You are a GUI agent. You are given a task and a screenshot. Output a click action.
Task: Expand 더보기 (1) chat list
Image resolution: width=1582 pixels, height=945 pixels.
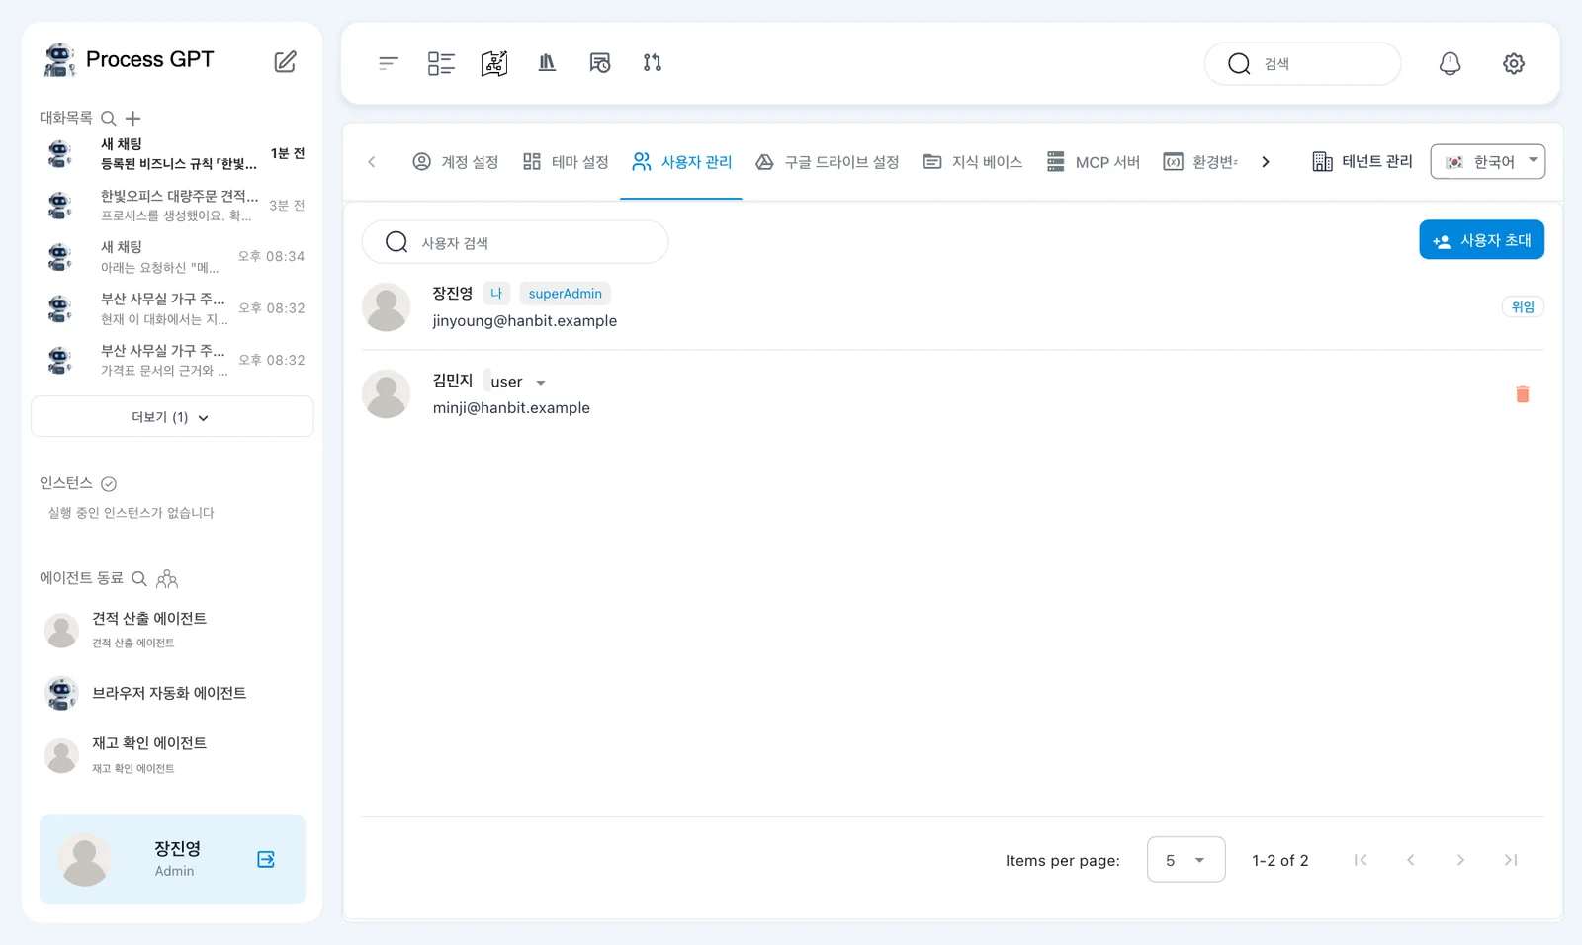point(172,417)
